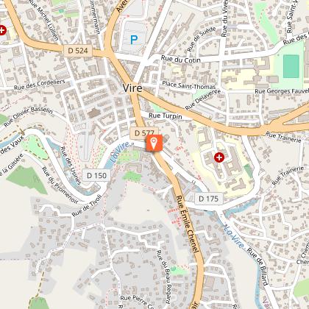Click the blue parking P icon
The width and height of the screenshot is (309, 309).
point(134,40)
